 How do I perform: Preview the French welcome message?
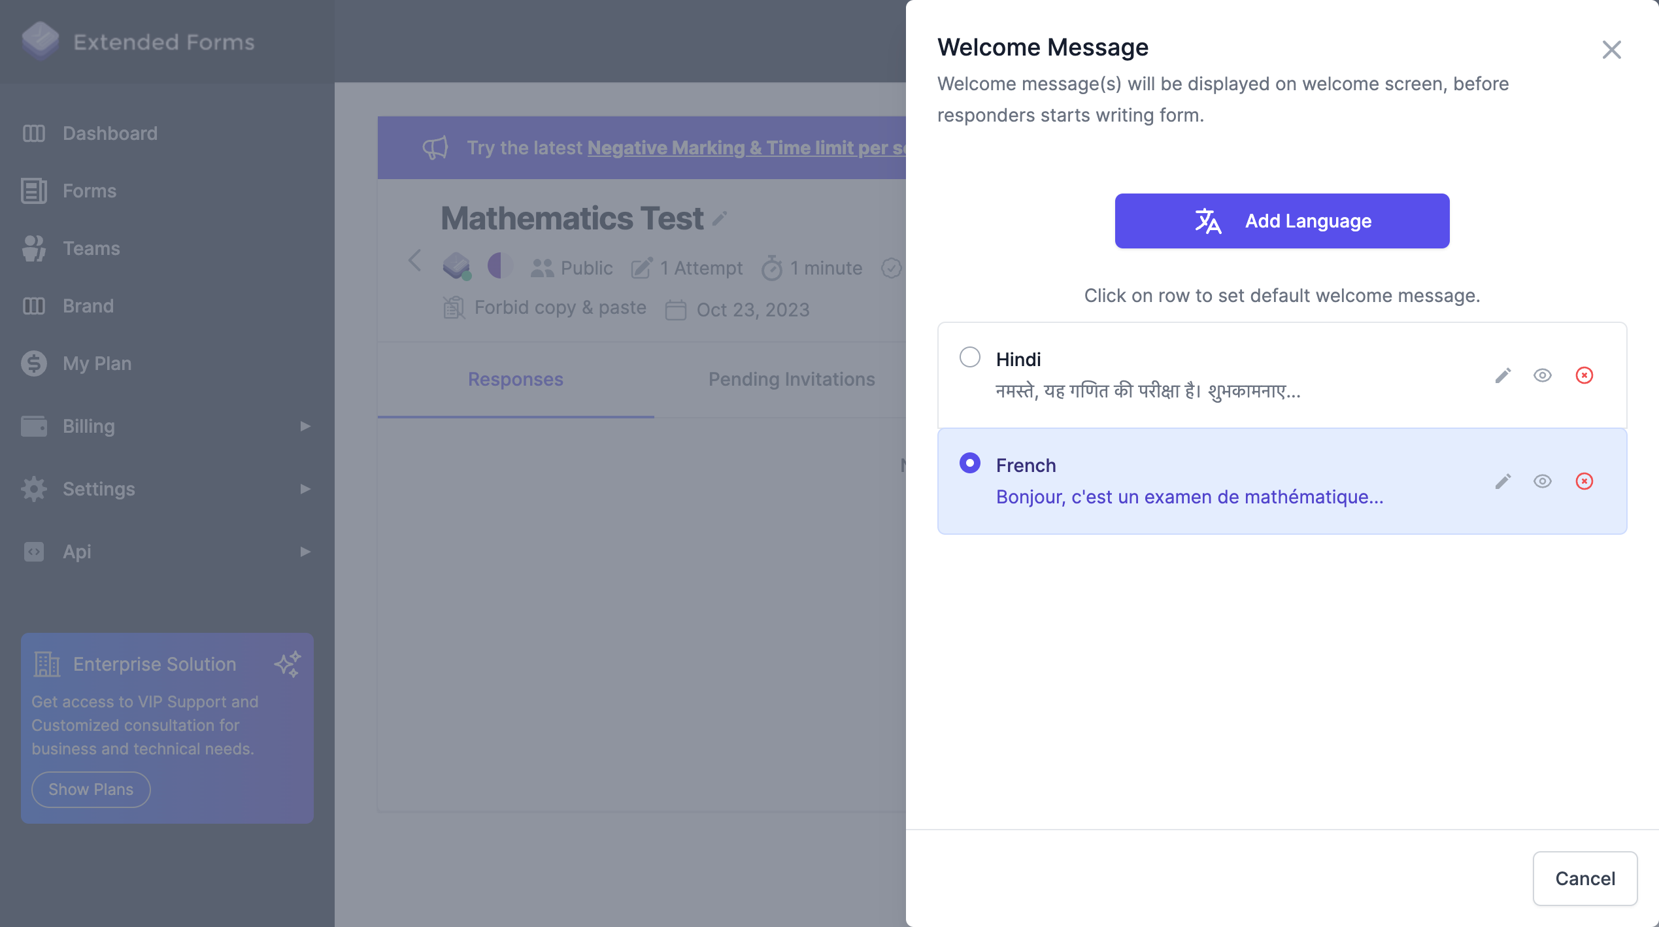tap(1543, 481)
